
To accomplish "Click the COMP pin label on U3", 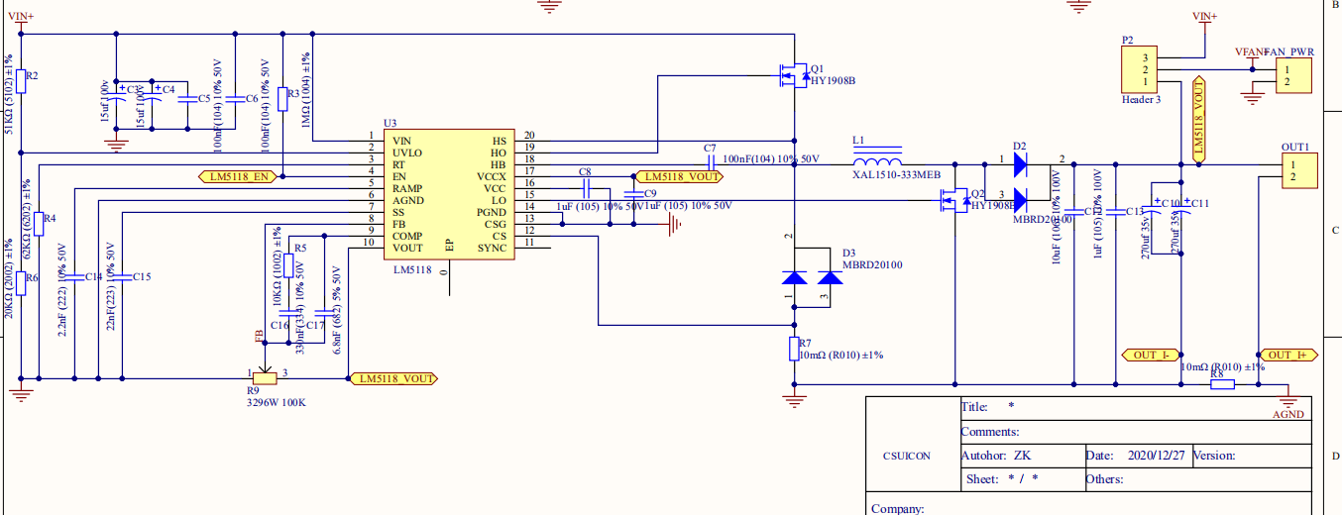I will click(x=407, y=236).
